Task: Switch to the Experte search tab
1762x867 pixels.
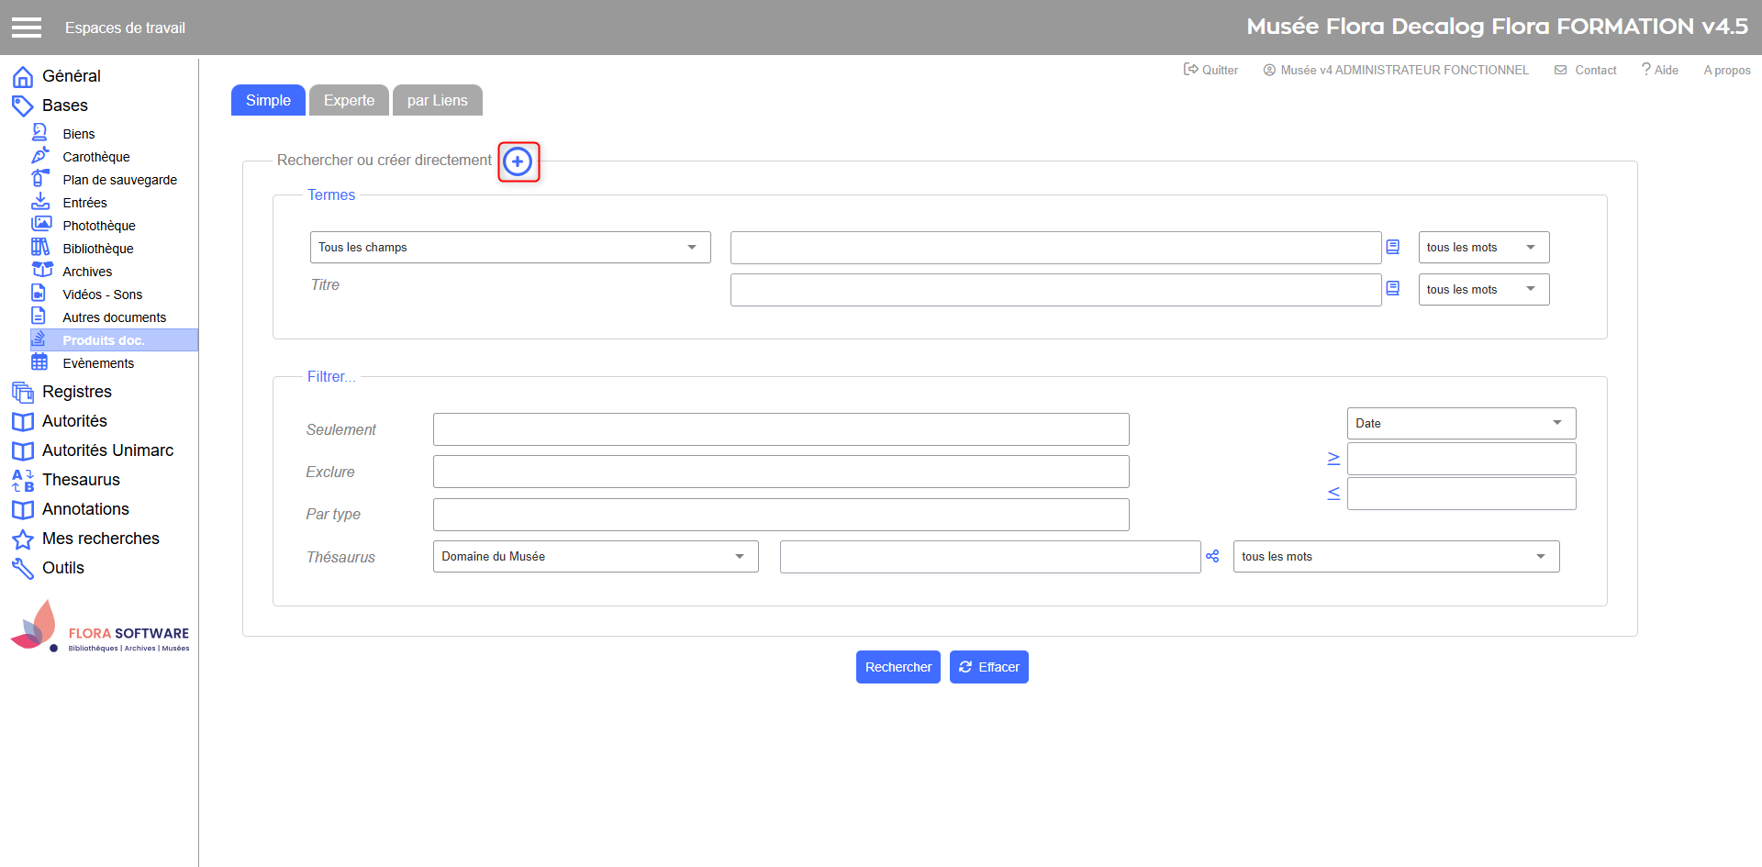Action: click(x=349, y=101)
